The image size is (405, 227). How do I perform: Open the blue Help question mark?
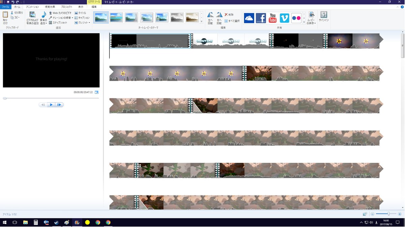click(402, 7)
